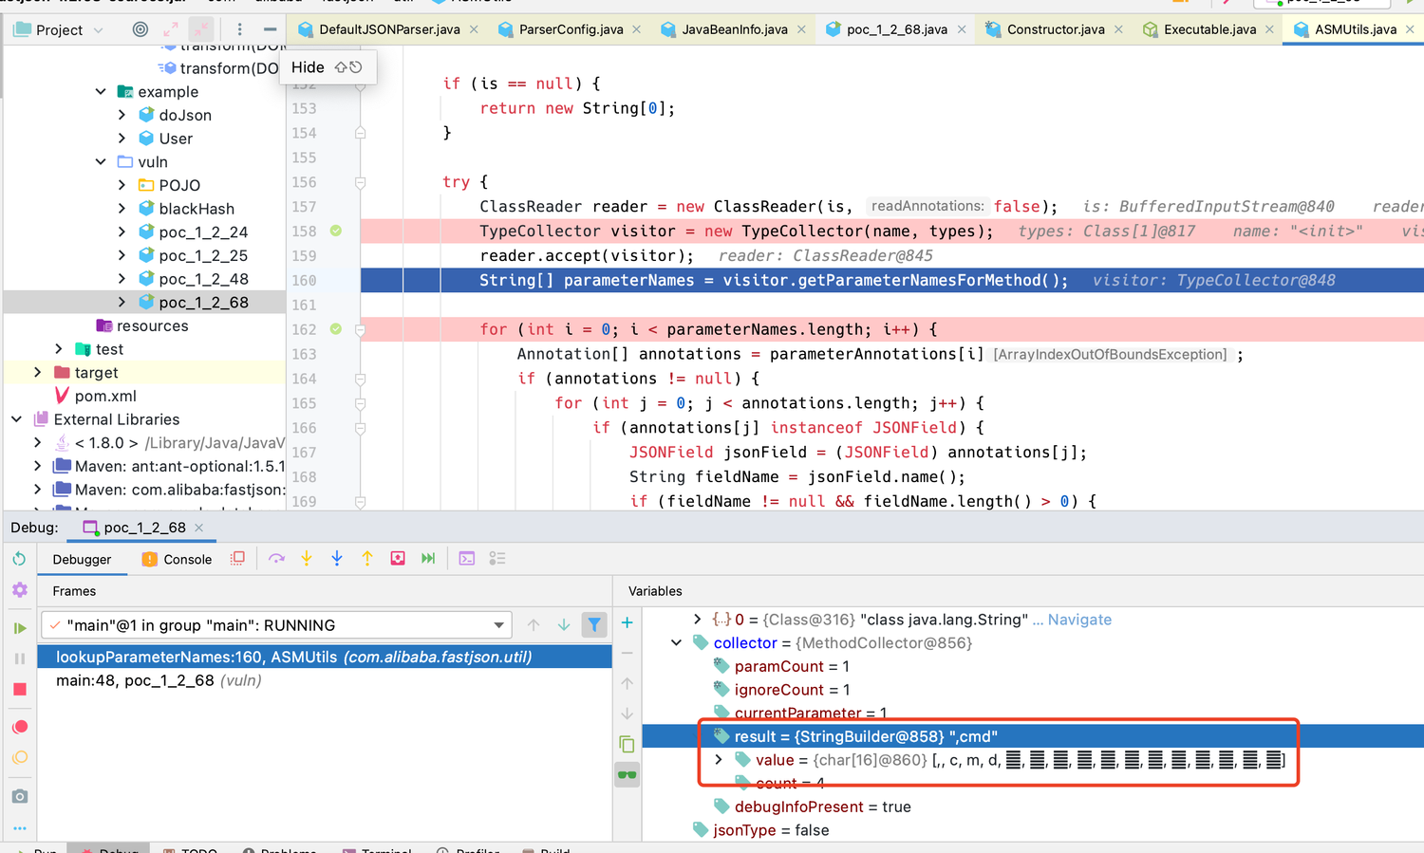
Task: Run to cursor
Action: coord(428,559)
